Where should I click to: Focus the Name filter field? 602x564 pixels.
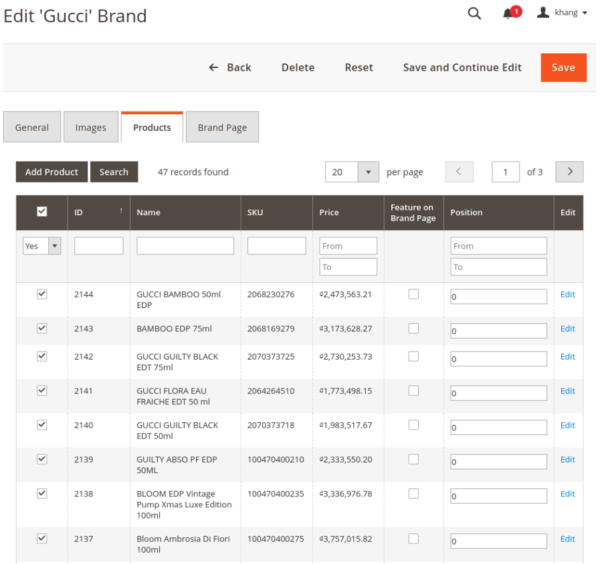185,245
